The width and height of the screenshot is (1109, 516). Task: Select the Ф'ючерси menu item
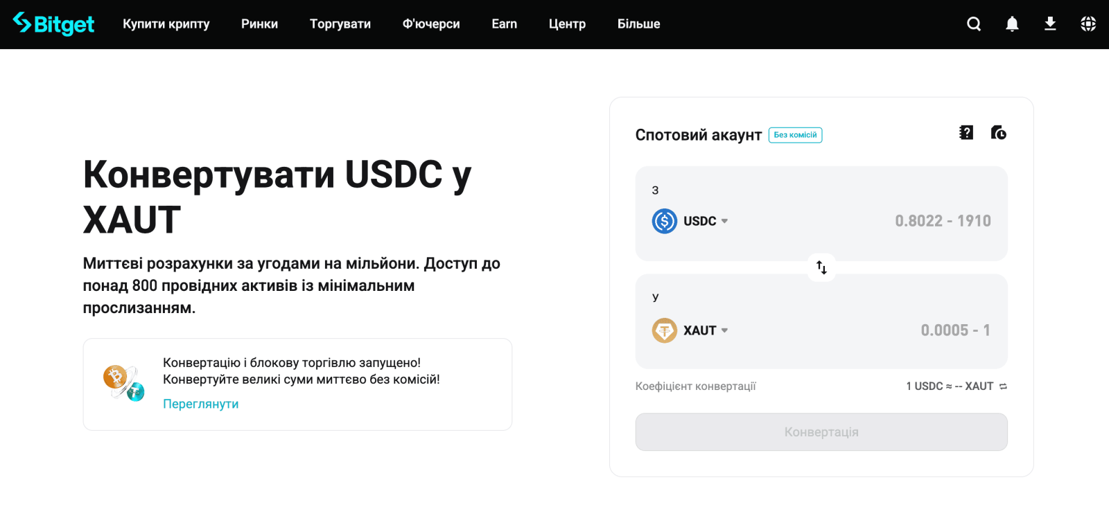tap(431, 24)
